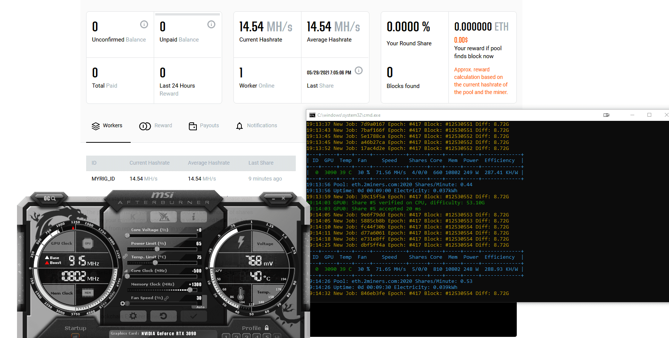
Task: Click the Total Paid value
Action: tap(95, 73)
